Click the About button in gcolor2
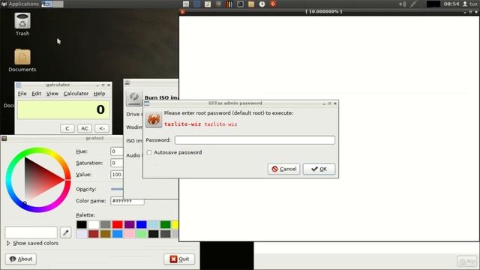Viewport: 480px width, 270px height. (x=21, y=259)
